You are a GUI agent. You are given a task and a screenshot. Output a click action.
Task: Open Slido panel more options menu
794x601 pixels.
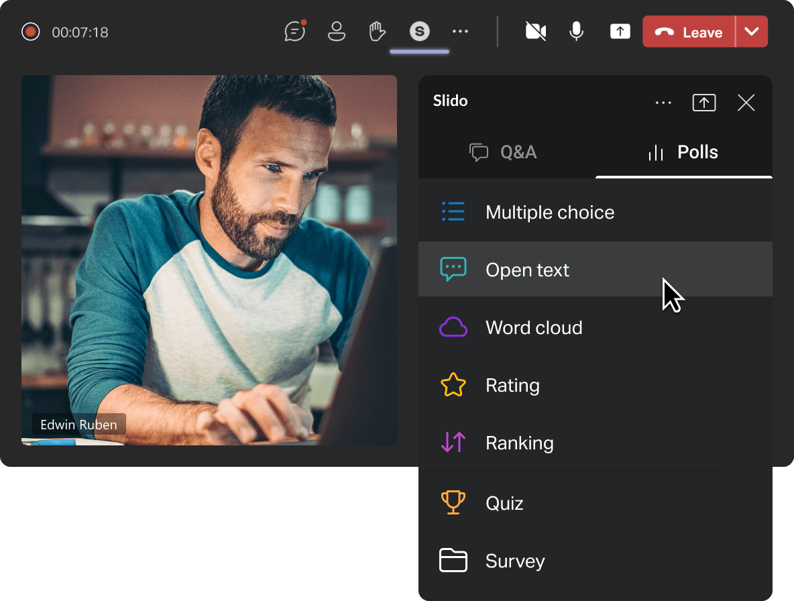click(663, 103)
